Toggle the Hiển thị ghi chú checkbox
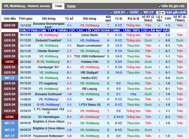 pos(159,6)
